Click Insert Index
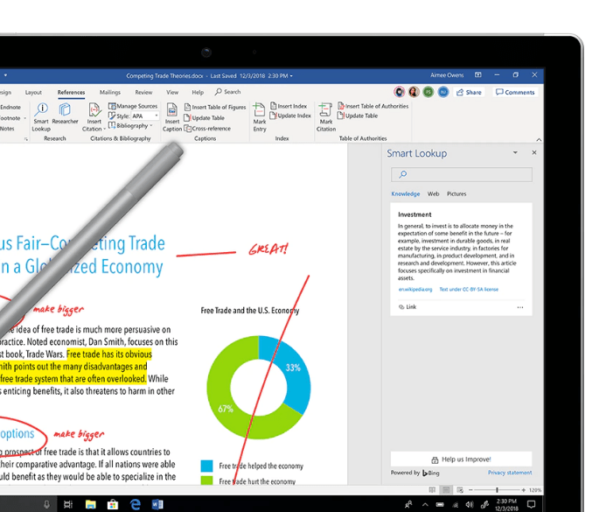This screenshot has width=613, height=512. tap(289, 106)
